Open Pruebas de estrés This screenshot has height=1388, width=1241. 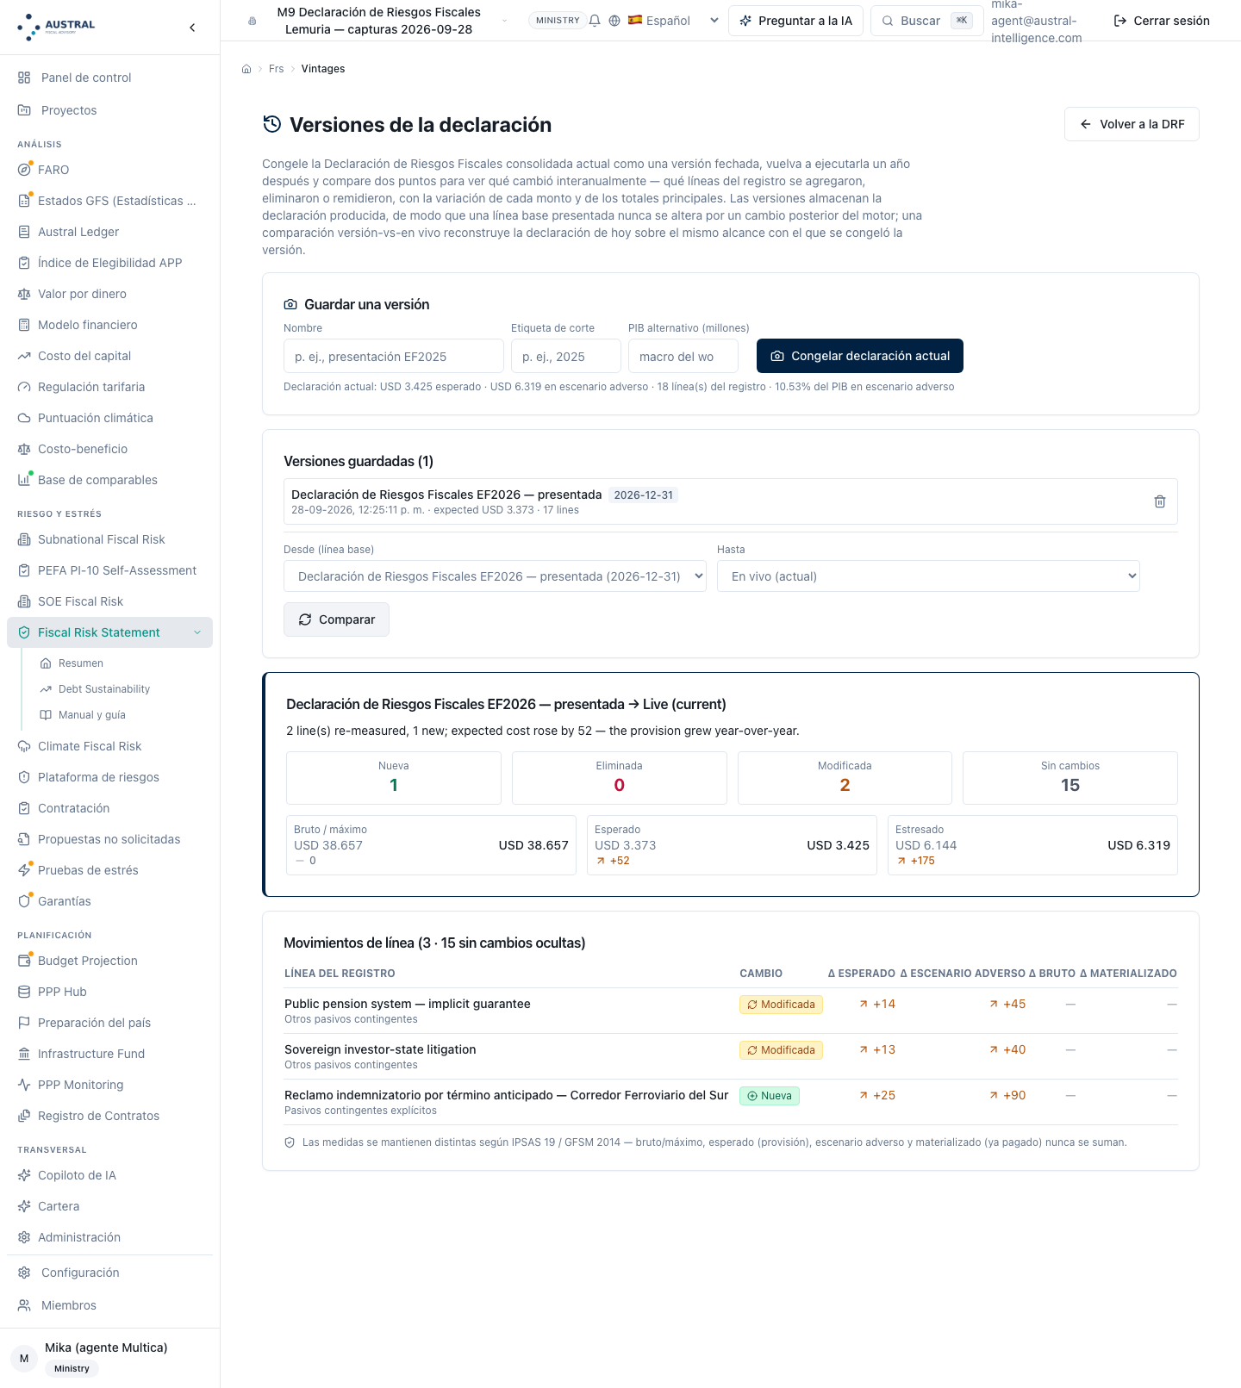click(x=109, y=870)
